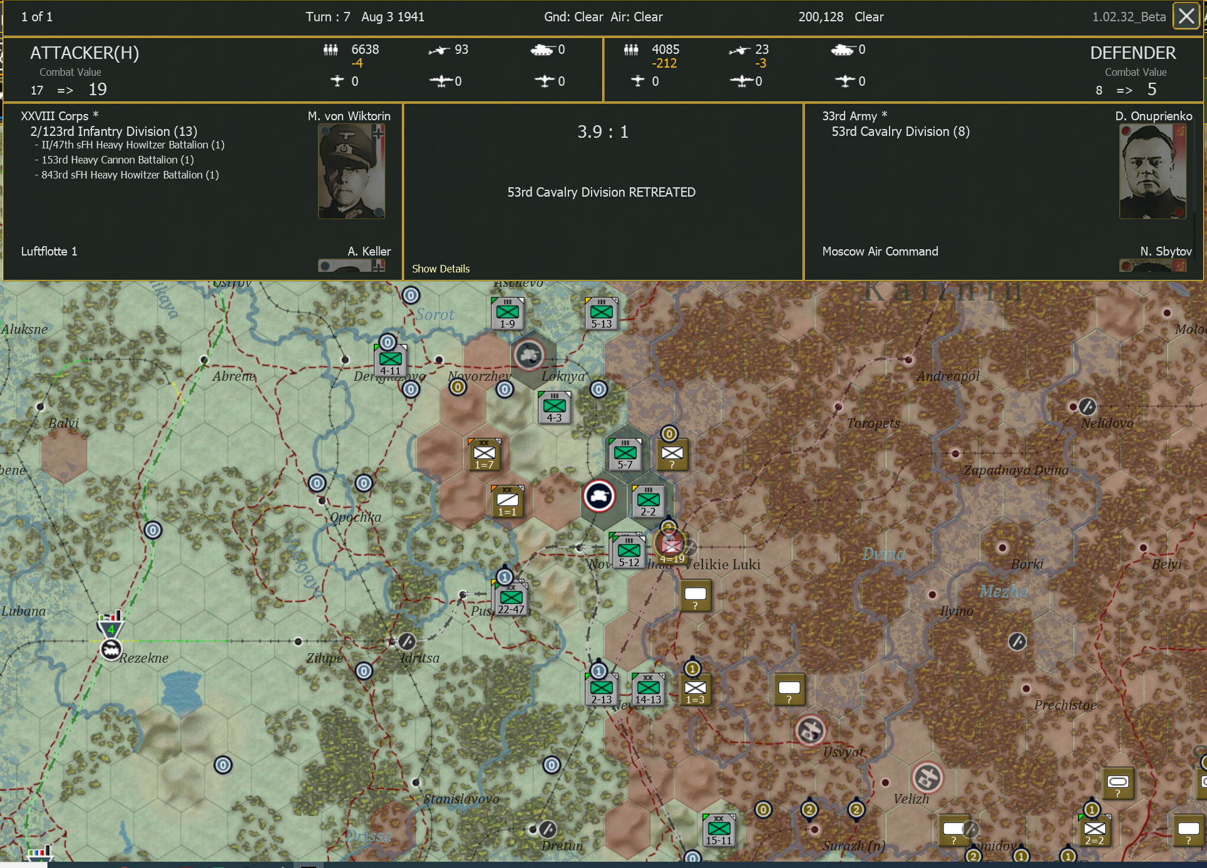
Task: Select the 1=7 Soviet unit counter
Action: [485, 454]
